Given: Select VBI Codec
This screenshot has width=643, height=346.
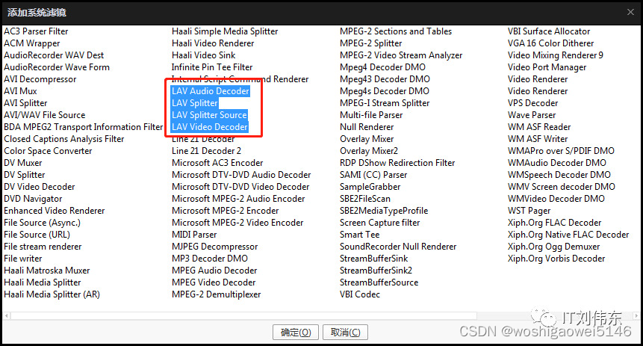Looking at the screenshot, I should point(360,294).
